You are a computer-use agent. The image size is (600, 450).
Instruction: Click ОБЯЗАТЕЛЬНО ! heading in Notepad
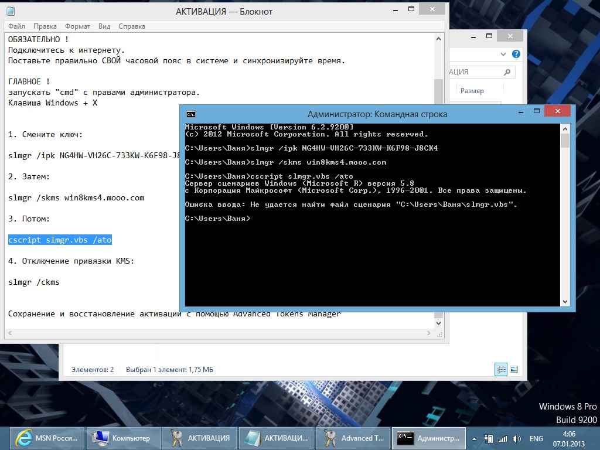point(39,39)
